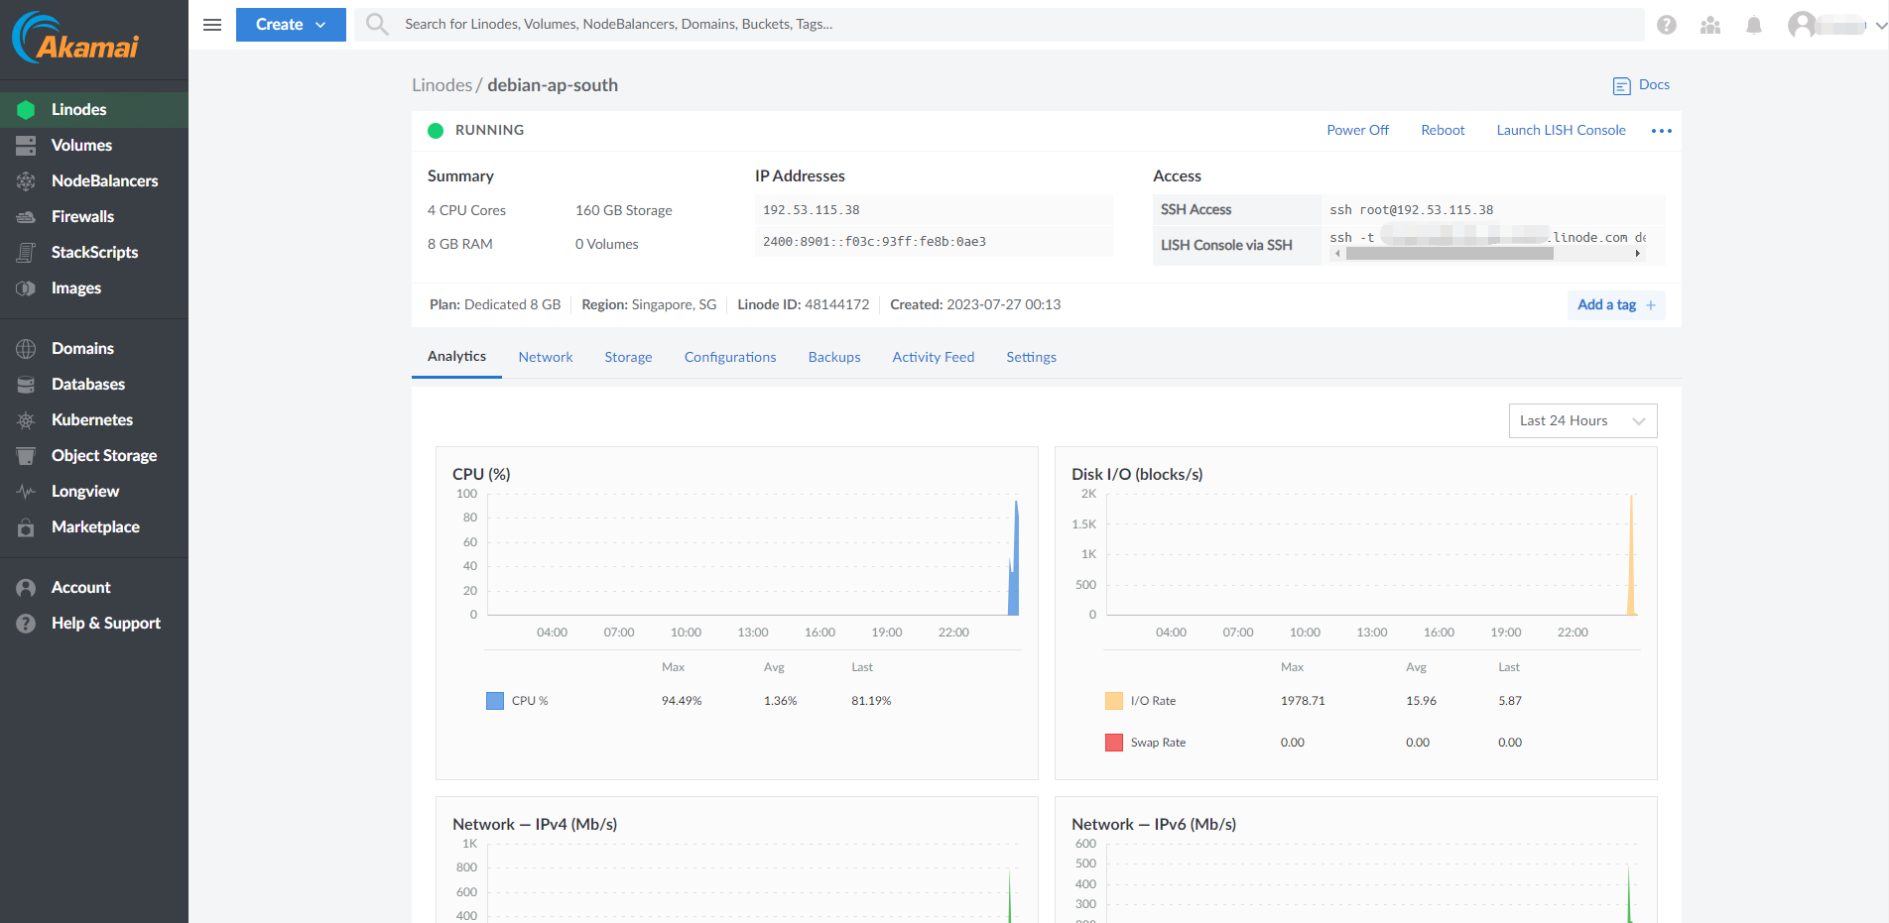Viewport: 1889px width, 923px height.
Task: Click the Add a tag button
Action: 1616,305
